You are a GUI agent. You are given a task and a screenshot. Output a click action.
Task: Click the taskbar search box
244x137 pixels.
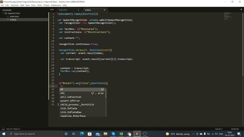pyautogui.click(x=35, y=134)
